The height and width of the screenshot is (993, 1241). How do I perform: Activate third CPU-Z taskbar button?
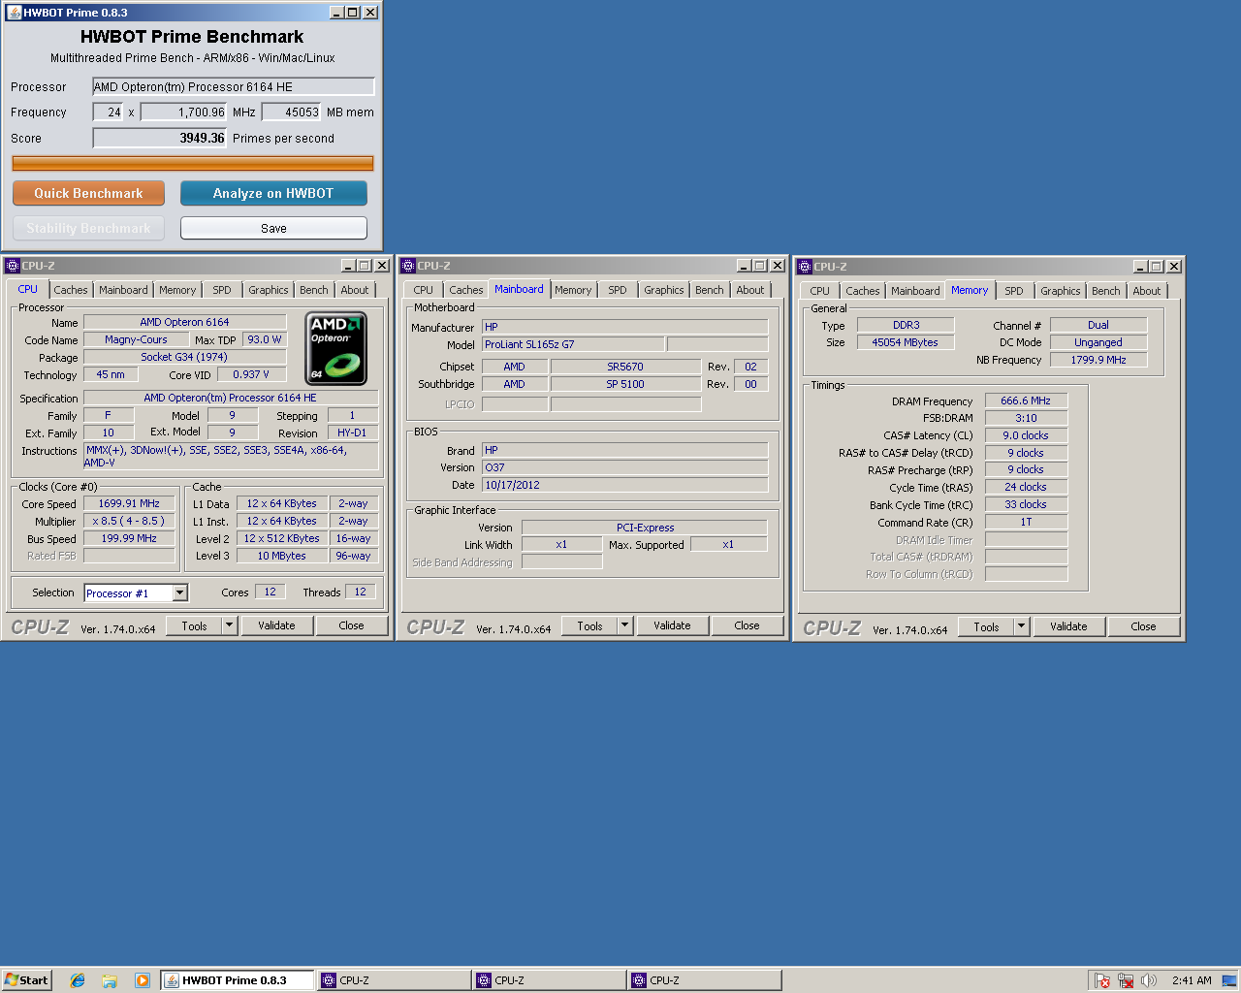(704, 980)
